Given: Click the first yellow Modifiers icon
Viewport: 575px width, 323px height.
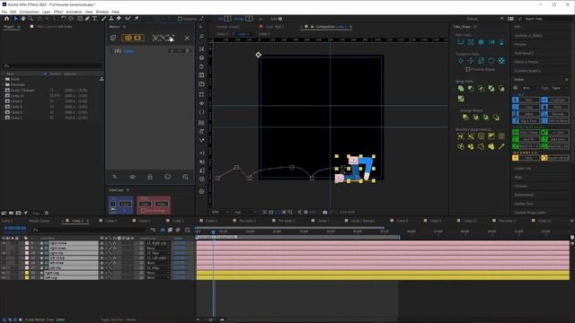Looking at the screenshot, I should click(461, 136).
